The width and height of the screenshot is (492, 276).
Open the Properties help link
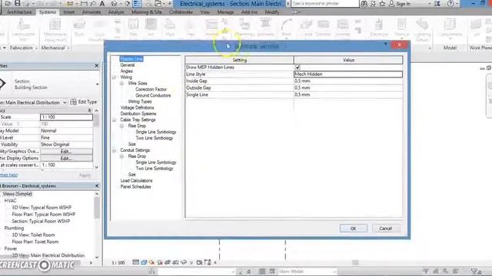click(8, 175)
